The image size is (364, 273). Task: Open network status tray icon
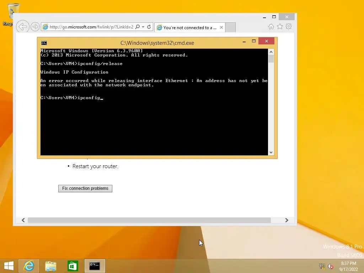tap(322, 266)
